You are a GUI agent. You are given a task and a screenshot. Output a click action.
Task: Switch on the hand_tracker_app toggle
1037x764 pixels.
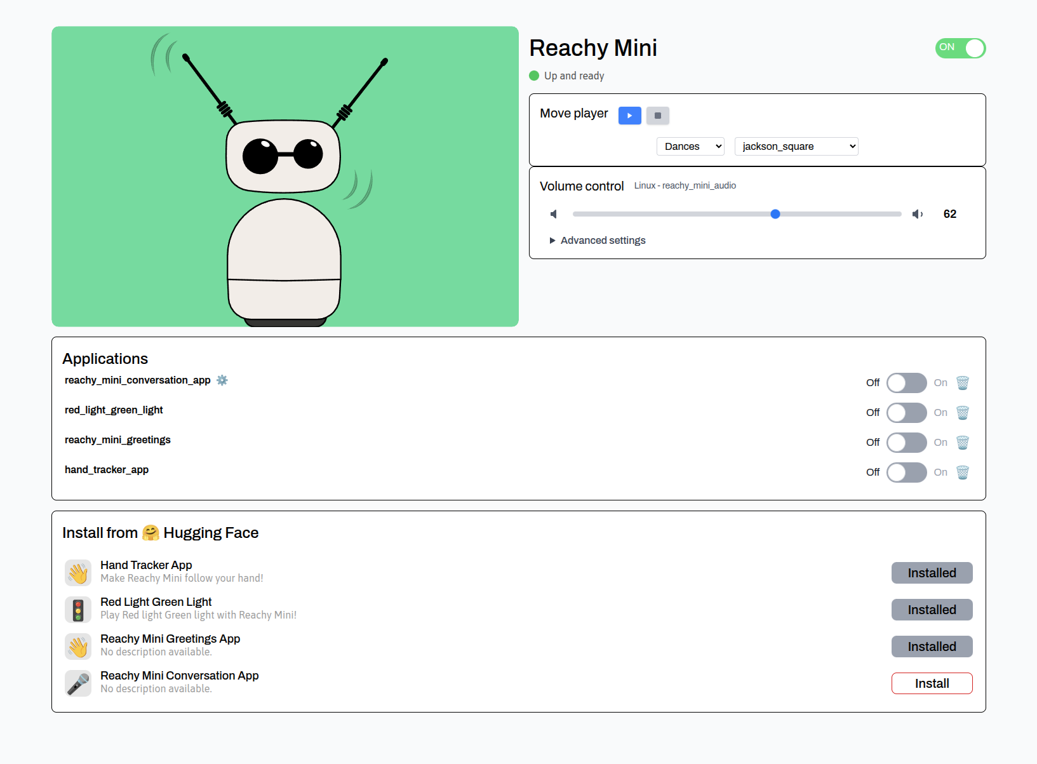pos(906,472)
